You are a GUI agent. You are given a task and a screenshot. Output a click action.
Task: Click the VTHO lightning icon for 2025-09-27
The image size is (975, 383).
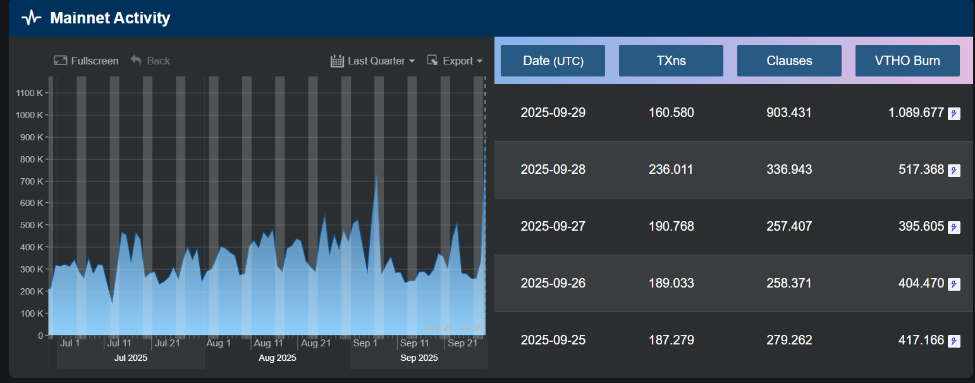point(954,228)
